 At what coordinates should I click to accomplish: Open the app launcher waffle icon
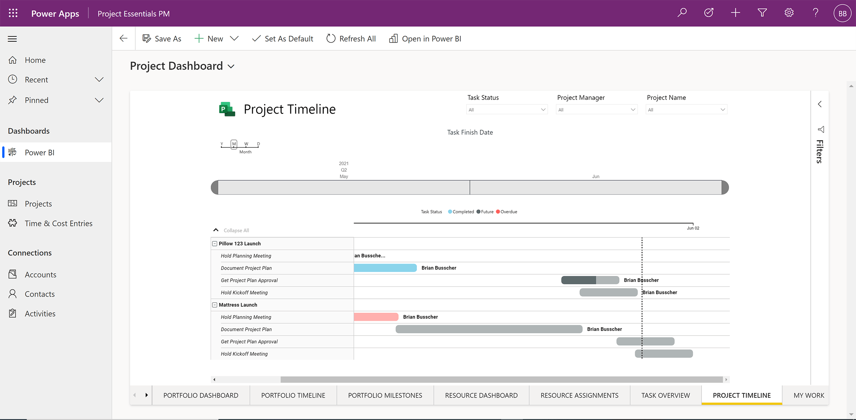pos(13,13)
